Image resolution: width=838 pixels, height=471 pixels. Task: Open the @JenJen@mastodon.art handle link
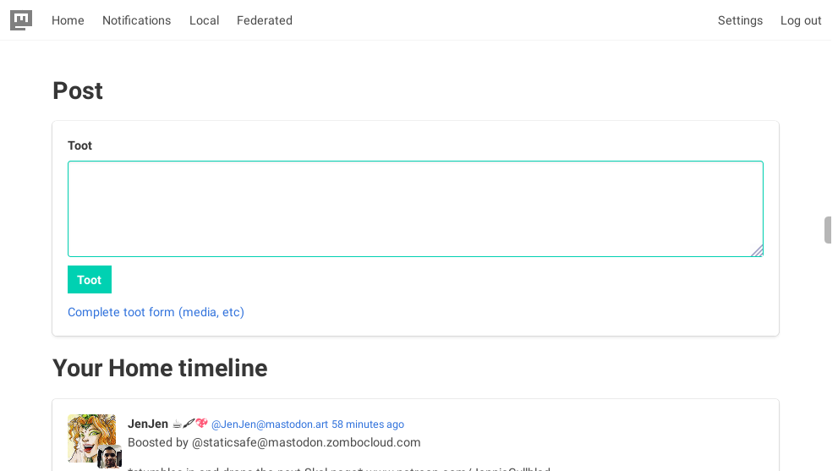(x=269, y=424)
